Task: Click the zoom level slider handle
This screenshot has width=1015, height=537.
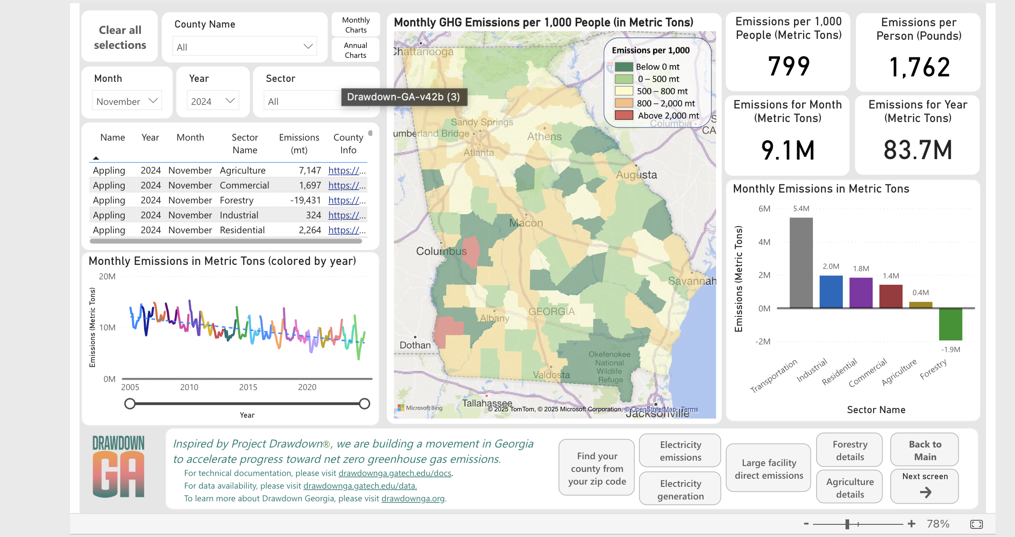Action: click(847, 524)
